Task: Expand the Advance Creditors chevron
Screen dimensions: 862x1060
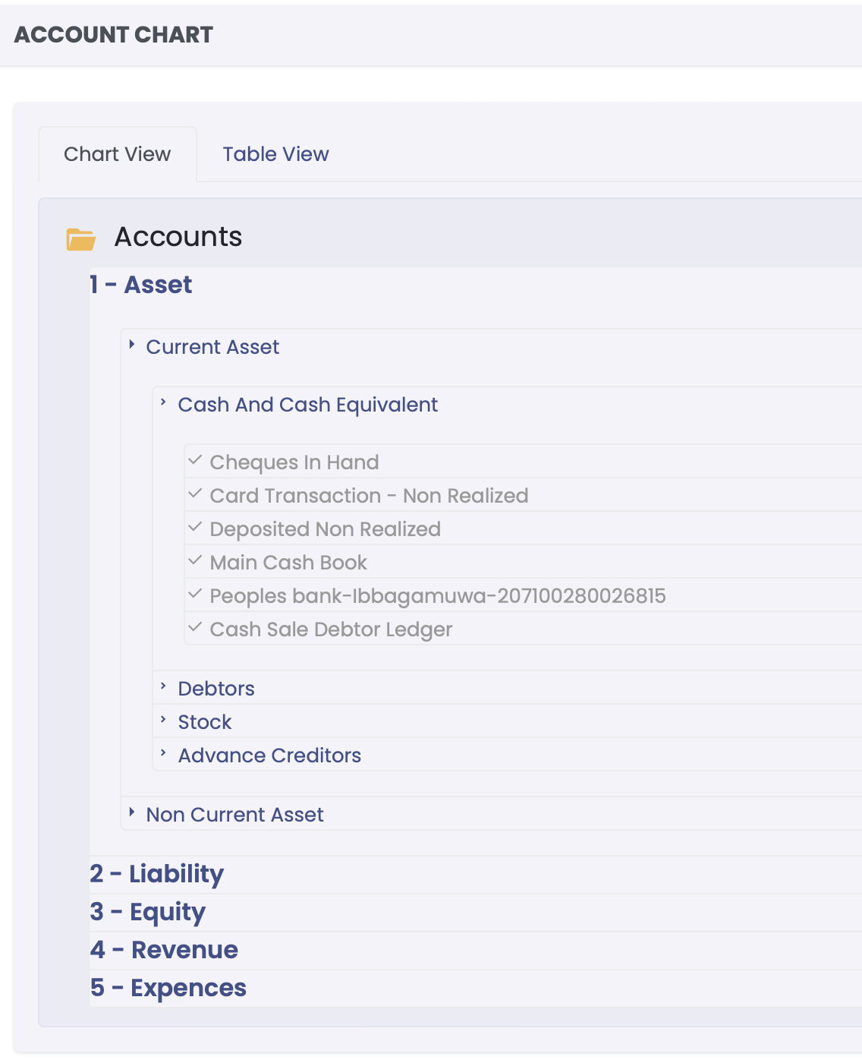Action: (163, 754)
